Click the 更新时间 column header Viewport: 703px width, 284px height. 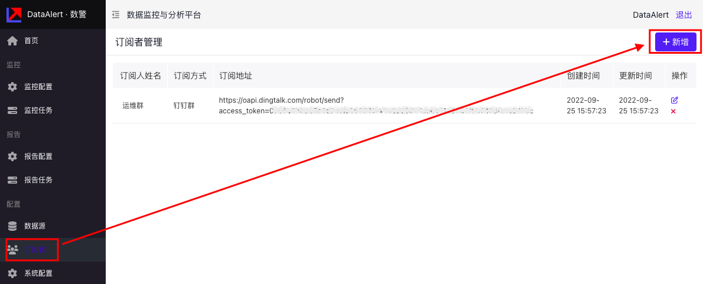[x=635, y=76]
